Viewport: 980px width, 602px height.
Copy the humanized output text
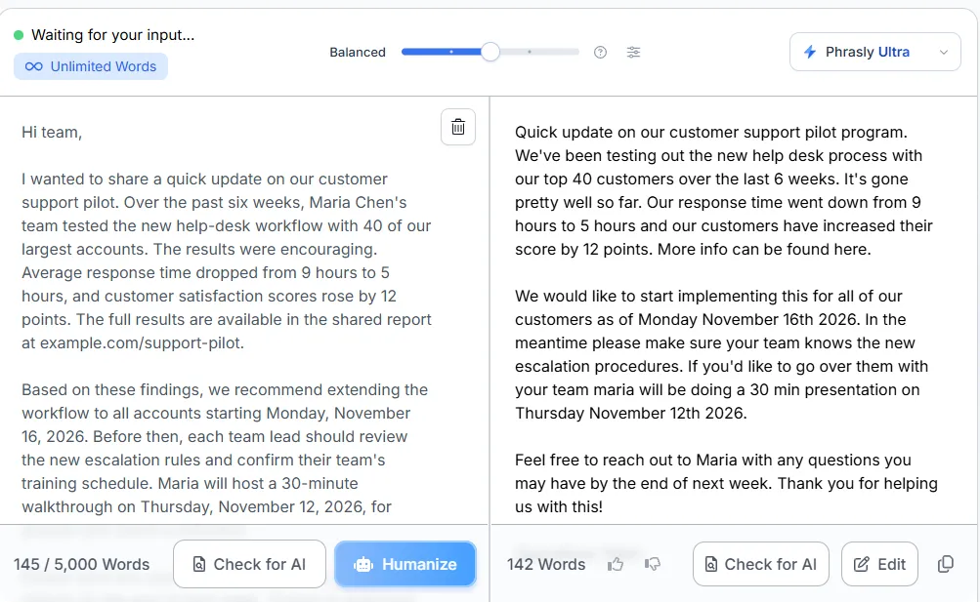(946, 564)
